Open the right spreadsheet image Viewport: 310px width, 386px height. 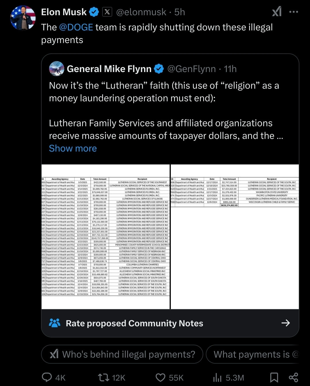[235, 237]
